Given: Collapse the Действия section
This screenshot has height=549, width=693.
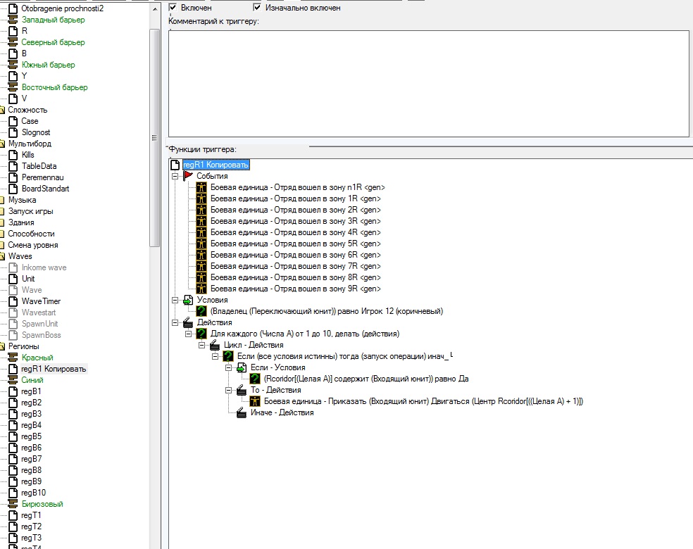Looking at the screenshot, I should [x=175, y=323].
